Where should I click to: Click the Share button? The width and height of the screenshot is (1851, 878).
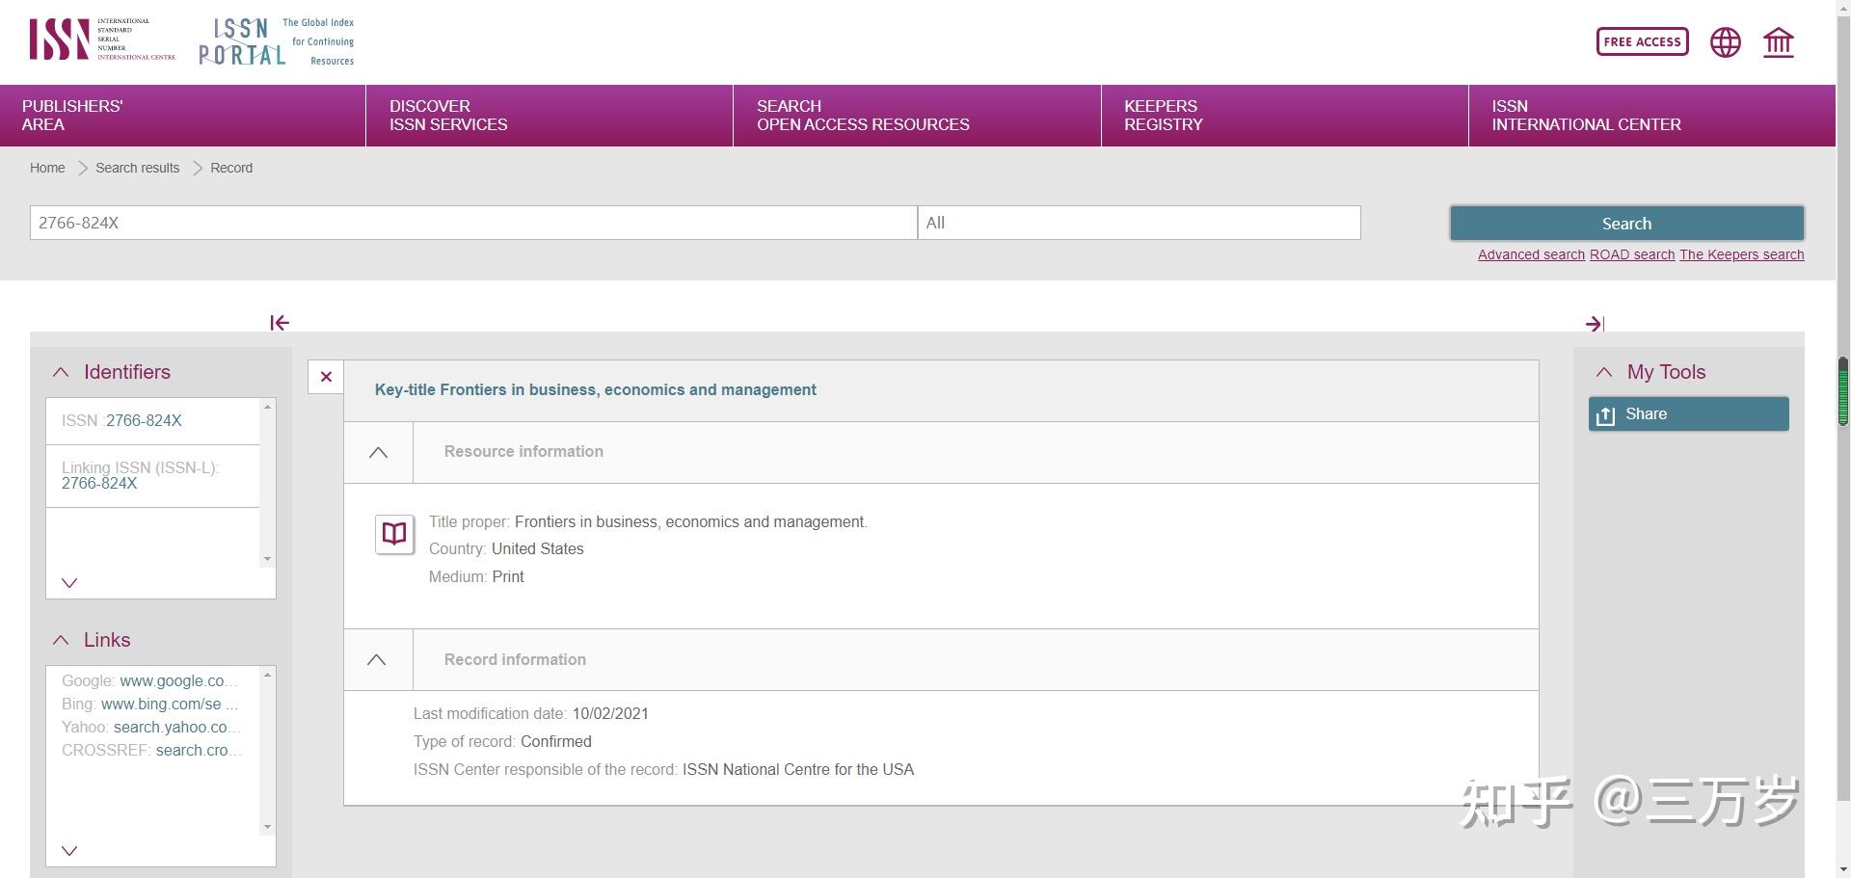[x=1688, y=414]
